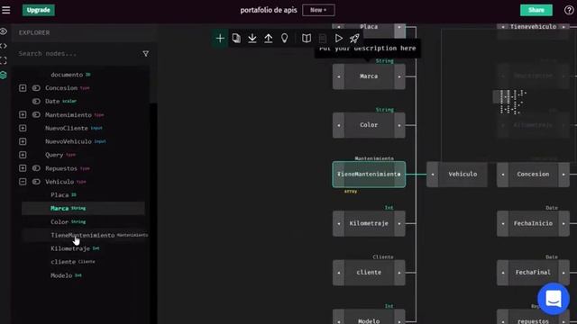
Task: Select Color field in Explorer tree
Action: point(60,222)
